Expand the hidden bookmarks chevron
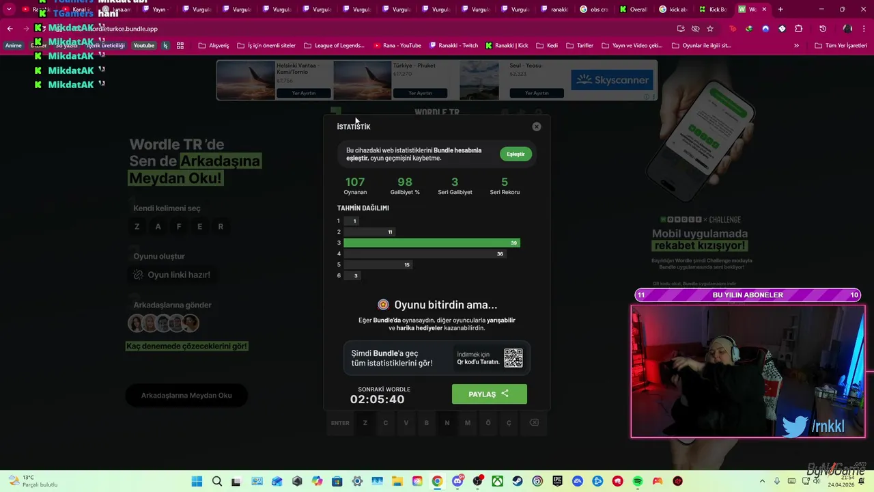The image size is (874, 492). (796, 46)
